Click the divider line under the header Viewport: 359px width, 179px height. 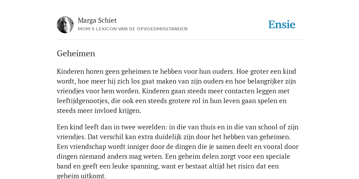pos(179,40)
